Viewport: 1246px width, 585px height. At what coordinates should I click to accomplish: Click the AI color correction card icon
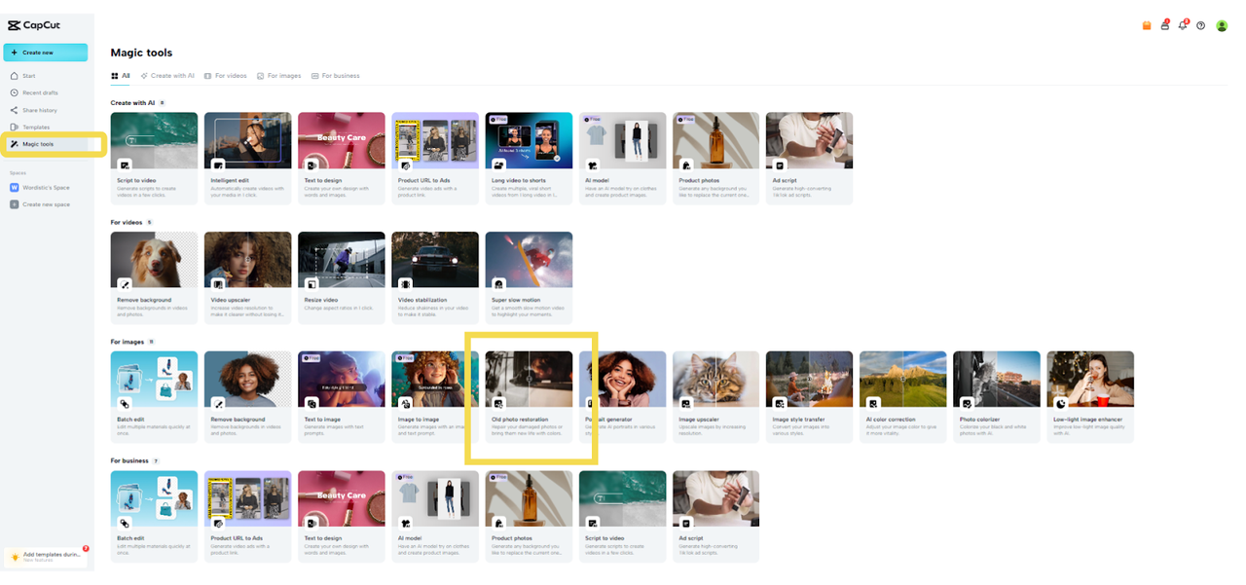pos(872,403)
